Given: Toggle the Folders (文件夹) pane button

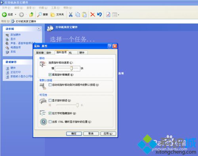Looking at the screenshot, I should click(x=57, y=15).
